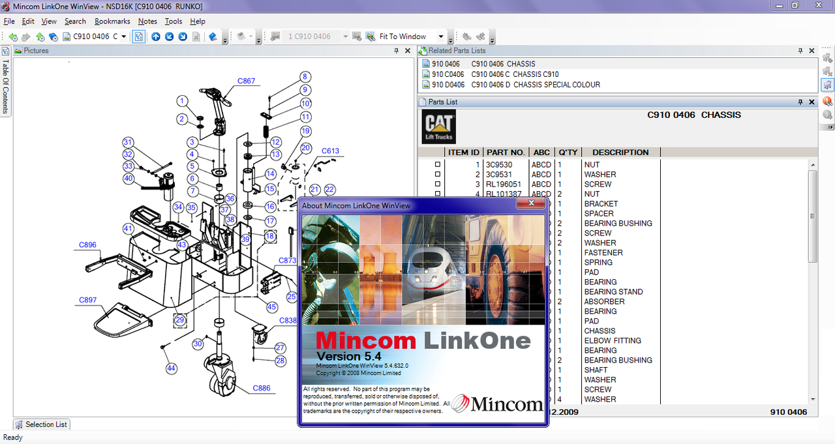Click C896 callout link in diagram
The width and height of the screenshot is (835, 444).
click(x=87, y=245)
